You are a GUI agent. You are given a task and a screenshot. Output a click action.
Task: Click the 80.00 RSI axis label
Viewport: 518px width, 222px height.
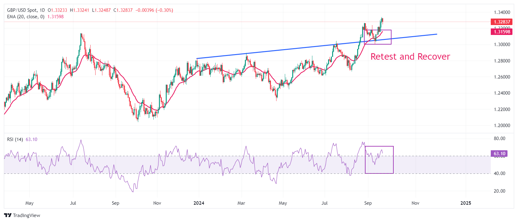(x=499, y=139)
